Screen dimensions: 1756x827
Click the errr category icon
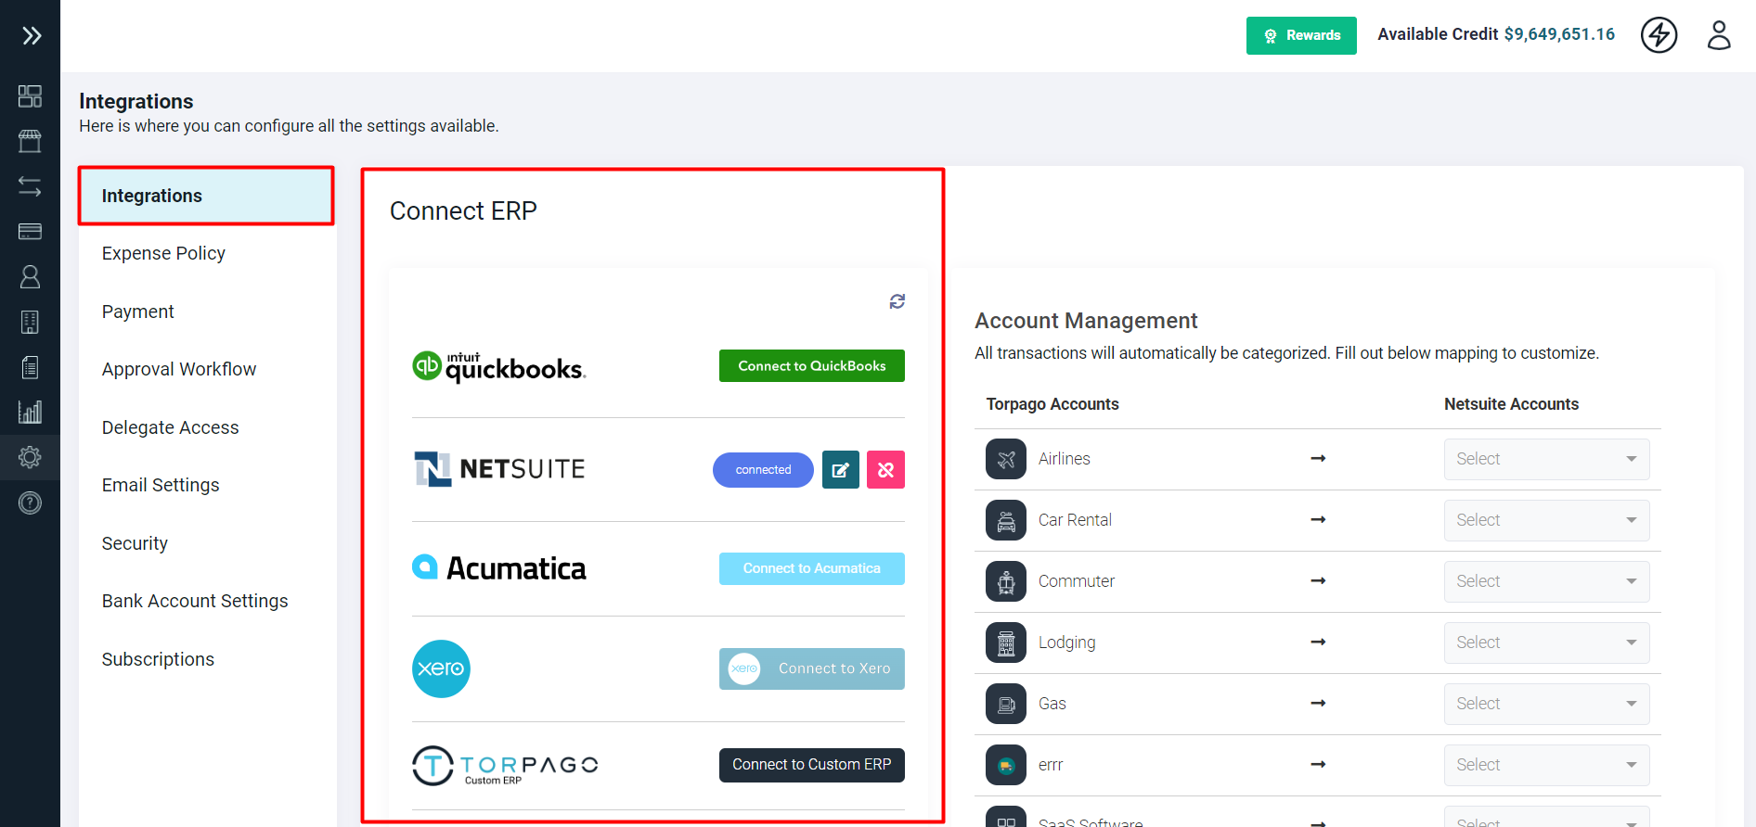pyautogui.click(x=1005, y=765)
